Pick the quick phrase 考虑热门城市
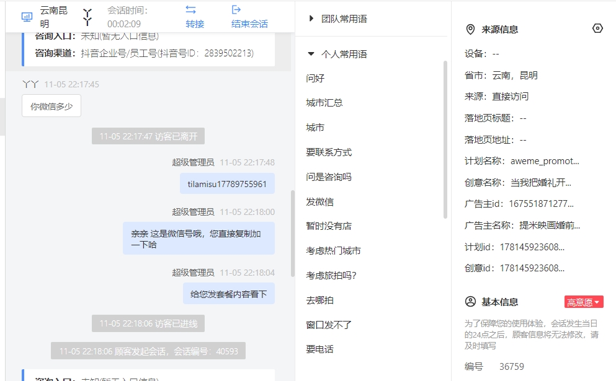The width and height of the screenshot is (616, 381). pos(333,251)
